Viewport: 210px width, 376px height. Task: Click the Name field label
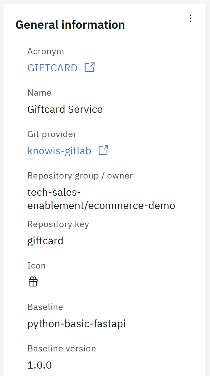pos(39,93)
